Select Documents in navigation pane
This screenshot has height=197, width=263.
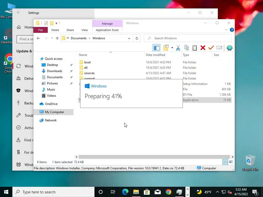pyautogui.click(x=55, y=77)
